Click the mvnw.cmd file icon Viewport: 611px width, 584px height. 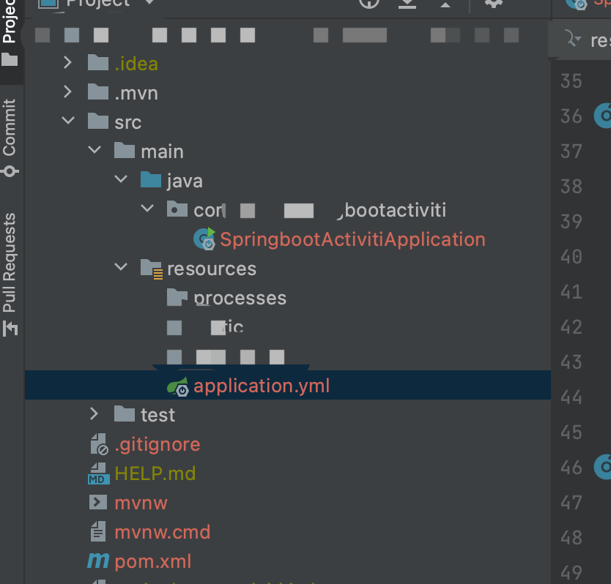(x=98, y=531)
